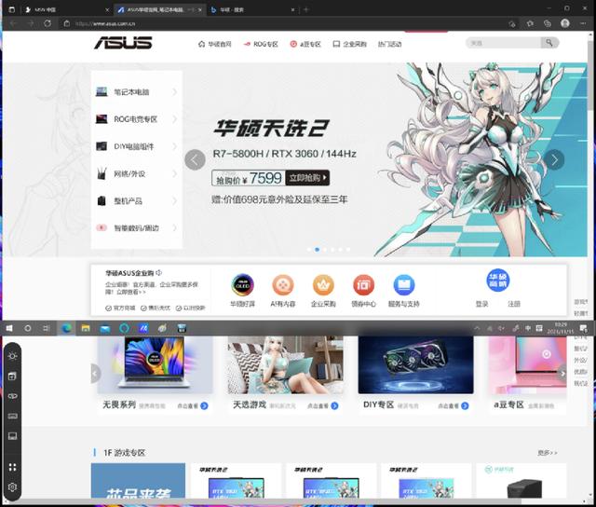Screen dimensions: 596x507
Task: Click the 服务与支持 blue icon
Action: point(403,285)
